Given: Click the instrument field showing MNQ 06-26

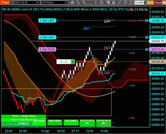Looking at the screenshot, I should click(x=25, y=2).
